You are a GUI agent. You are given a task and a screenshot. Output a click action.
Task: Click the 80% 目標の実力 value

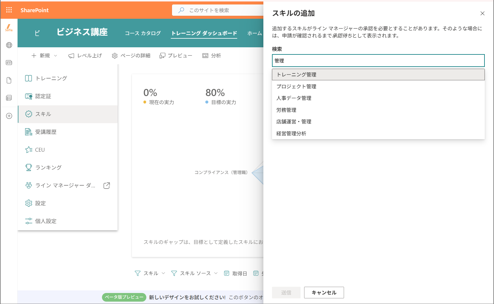(215, 93)
